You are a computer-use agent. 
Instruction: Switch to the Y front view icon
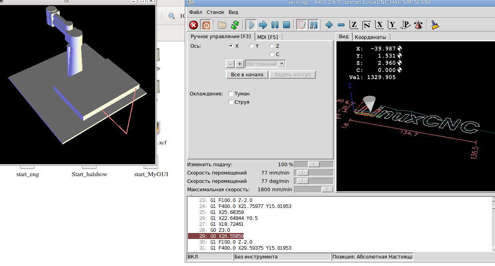[x=392, y=25]
